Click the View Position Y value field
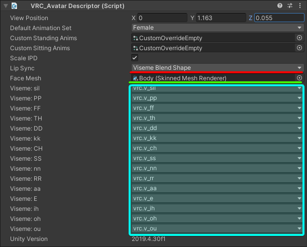Screen dimensions: 307x247 pos(219,18)
